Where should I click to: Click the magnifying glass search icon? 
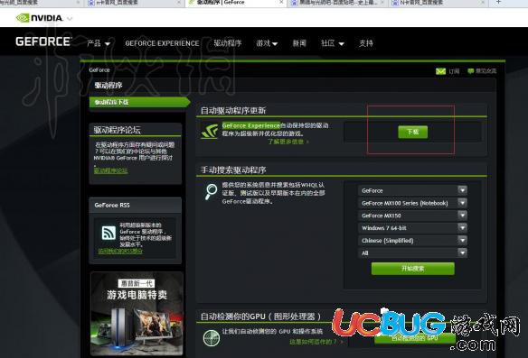pos(212,191)
